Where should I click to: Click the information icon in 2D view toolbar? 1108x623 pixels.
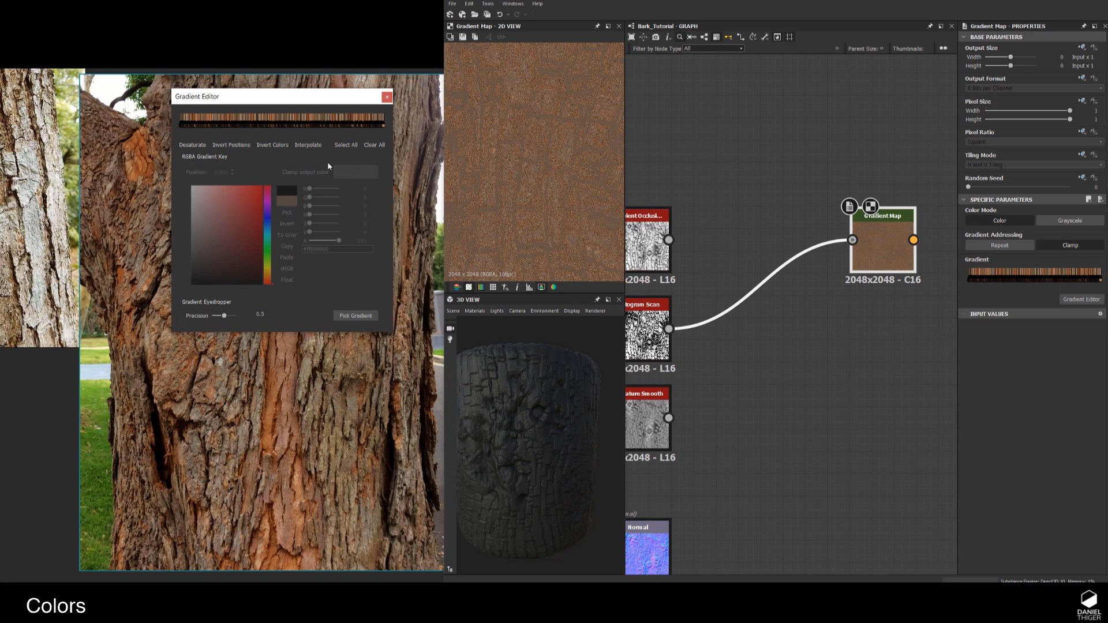pos(517,287)
